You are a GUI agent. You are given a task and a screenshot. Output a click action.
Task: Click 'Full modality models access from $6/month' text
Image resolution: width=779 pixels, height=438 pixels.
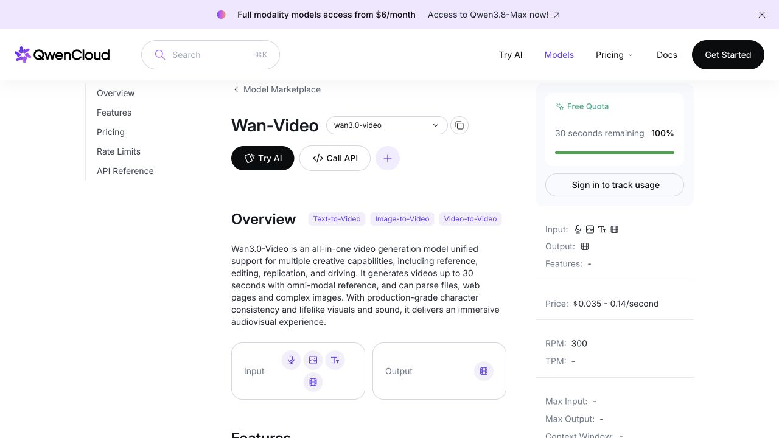[326, 15]
